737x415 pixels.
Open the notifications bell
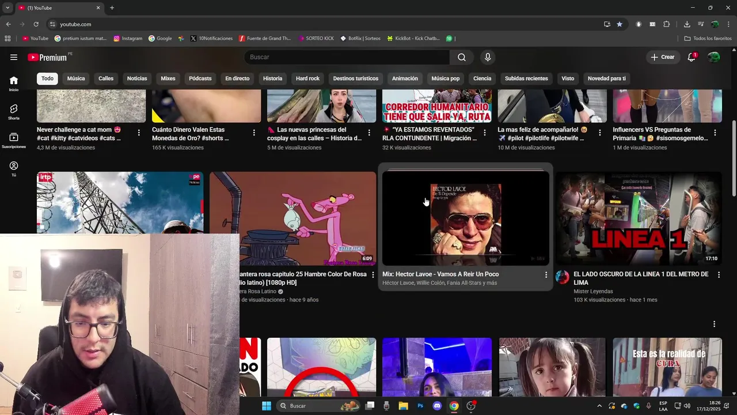[x=692, y=57]
